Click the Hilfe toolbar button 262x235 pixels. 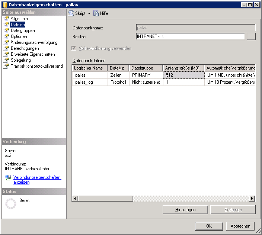[x=100, y=13]
